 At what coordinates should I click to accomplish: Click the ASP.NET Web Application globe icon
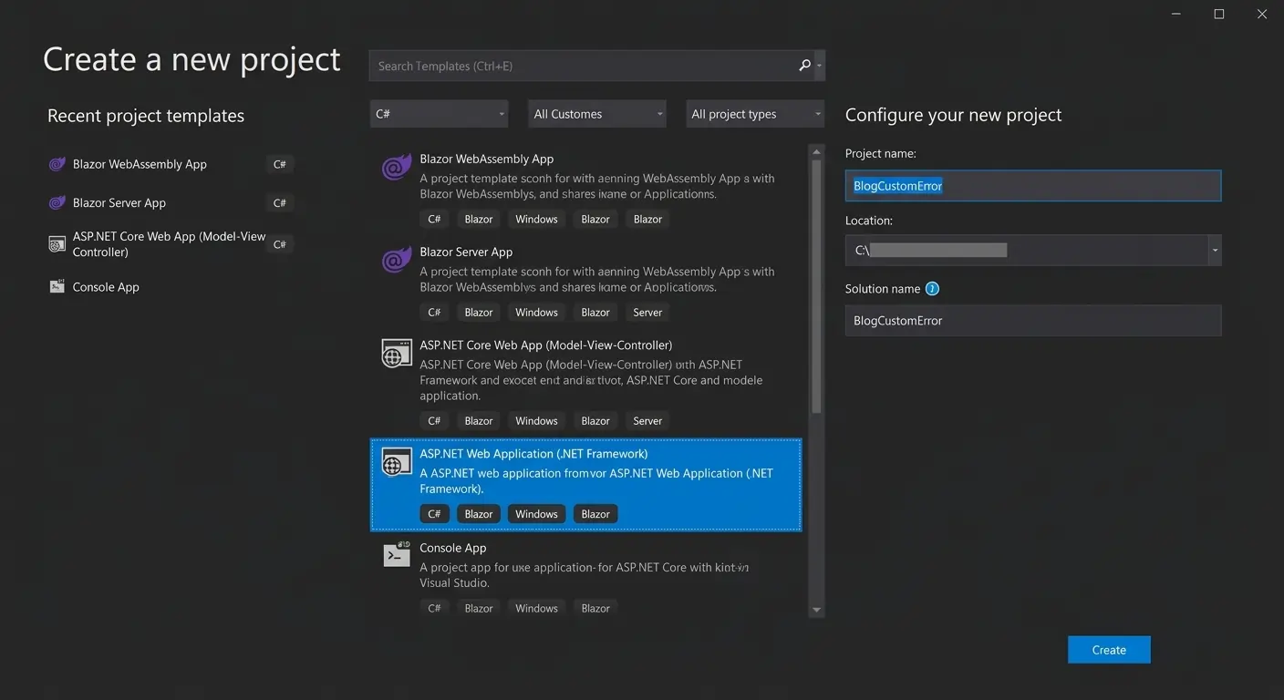pos(396,462)
